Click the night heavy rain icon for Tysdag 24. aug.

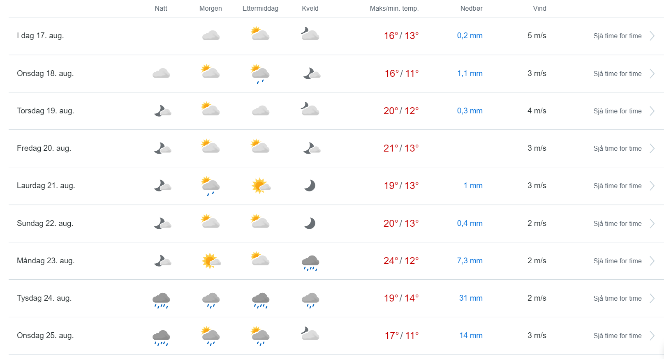161,300
